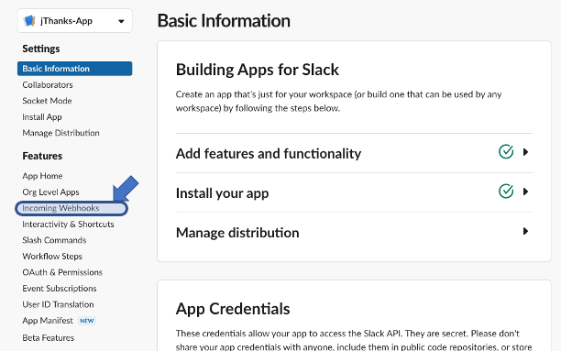Viewport: 561px width, 351px height.
Task: Open the jThanks-App selector dropdown arrow
Action: [x=121, y=21]
